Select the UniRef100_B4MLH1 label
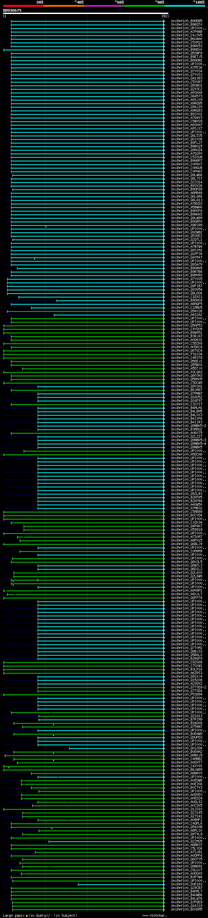The height and width of the screenshot is (918, 208). click(187, 408)
